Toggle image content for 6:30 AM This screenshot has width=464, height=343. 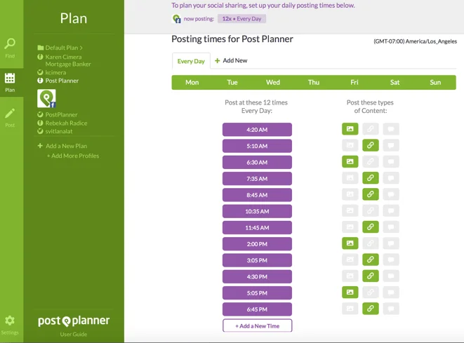point(350,161)
